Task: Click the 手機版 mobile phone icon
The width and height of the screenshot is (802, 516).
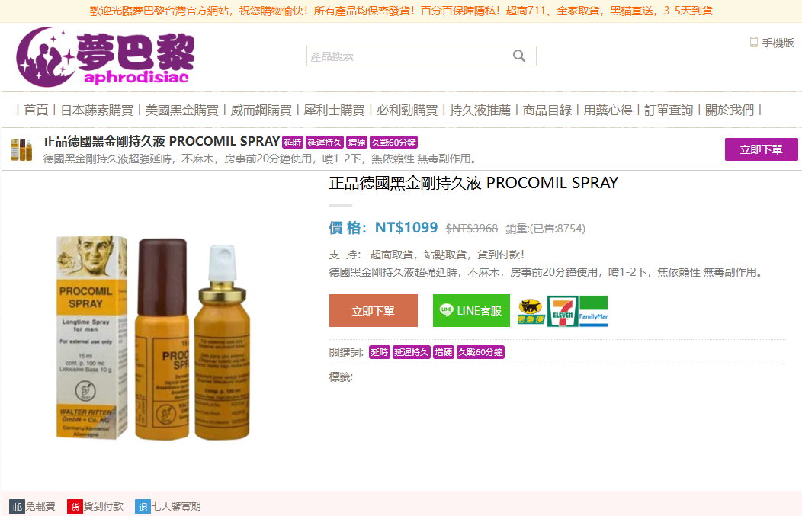Action: coord(753,43)
